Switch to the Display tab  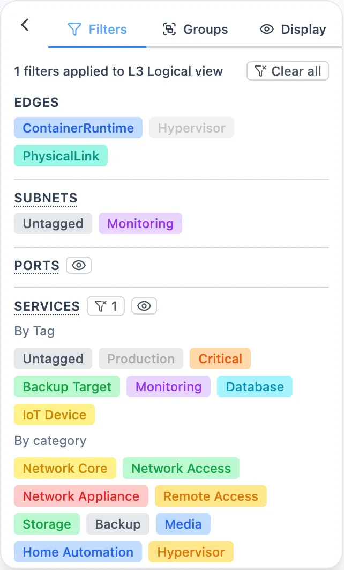[293, 30]
